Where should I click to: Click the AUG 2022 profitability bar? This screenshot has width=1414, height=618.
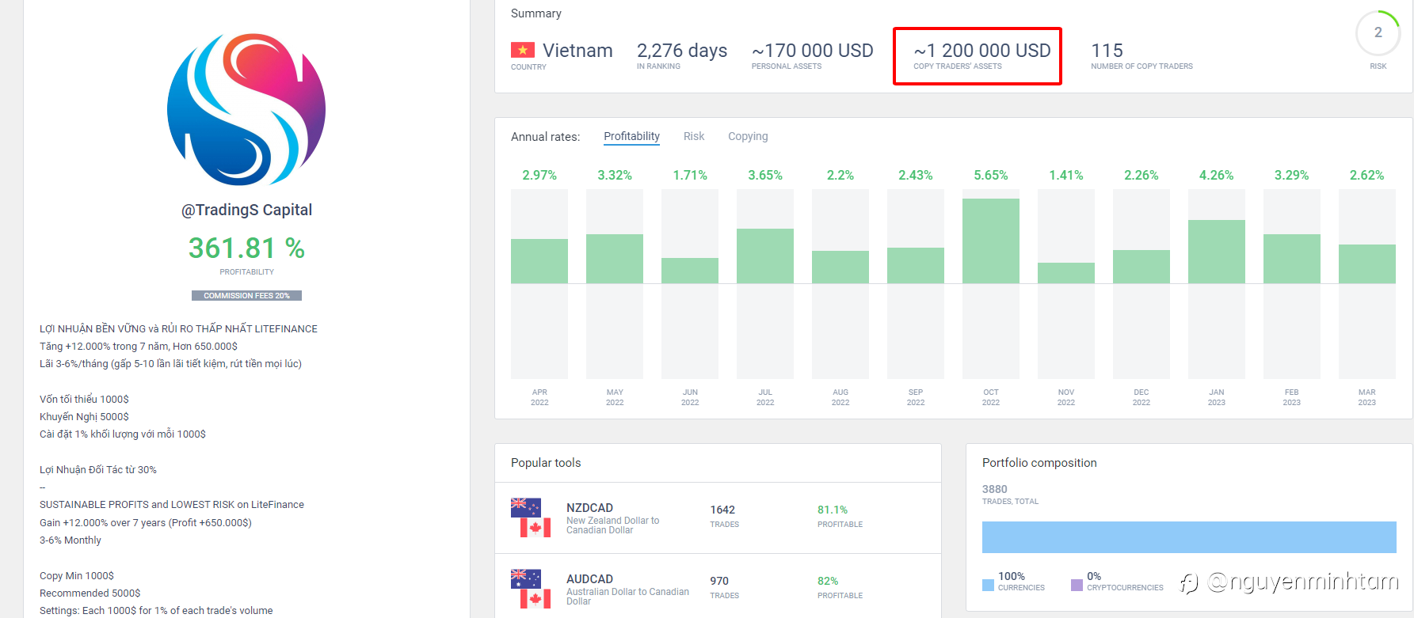840,267
